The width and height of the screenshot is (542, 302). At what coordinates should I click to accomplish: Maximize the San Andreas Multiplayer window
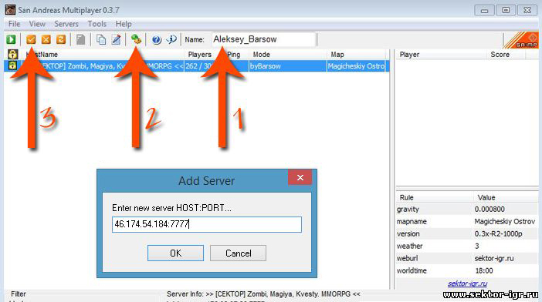point(506,10)
